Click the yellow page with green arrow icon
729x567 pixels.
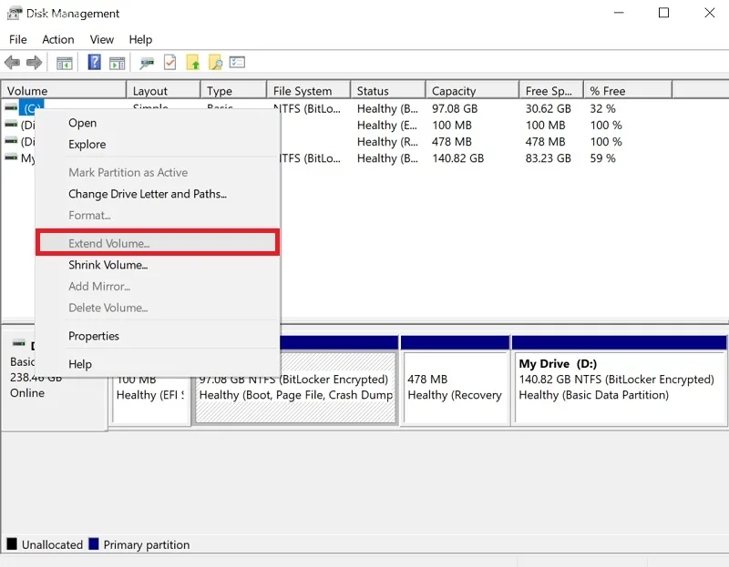tap(192, 63)
